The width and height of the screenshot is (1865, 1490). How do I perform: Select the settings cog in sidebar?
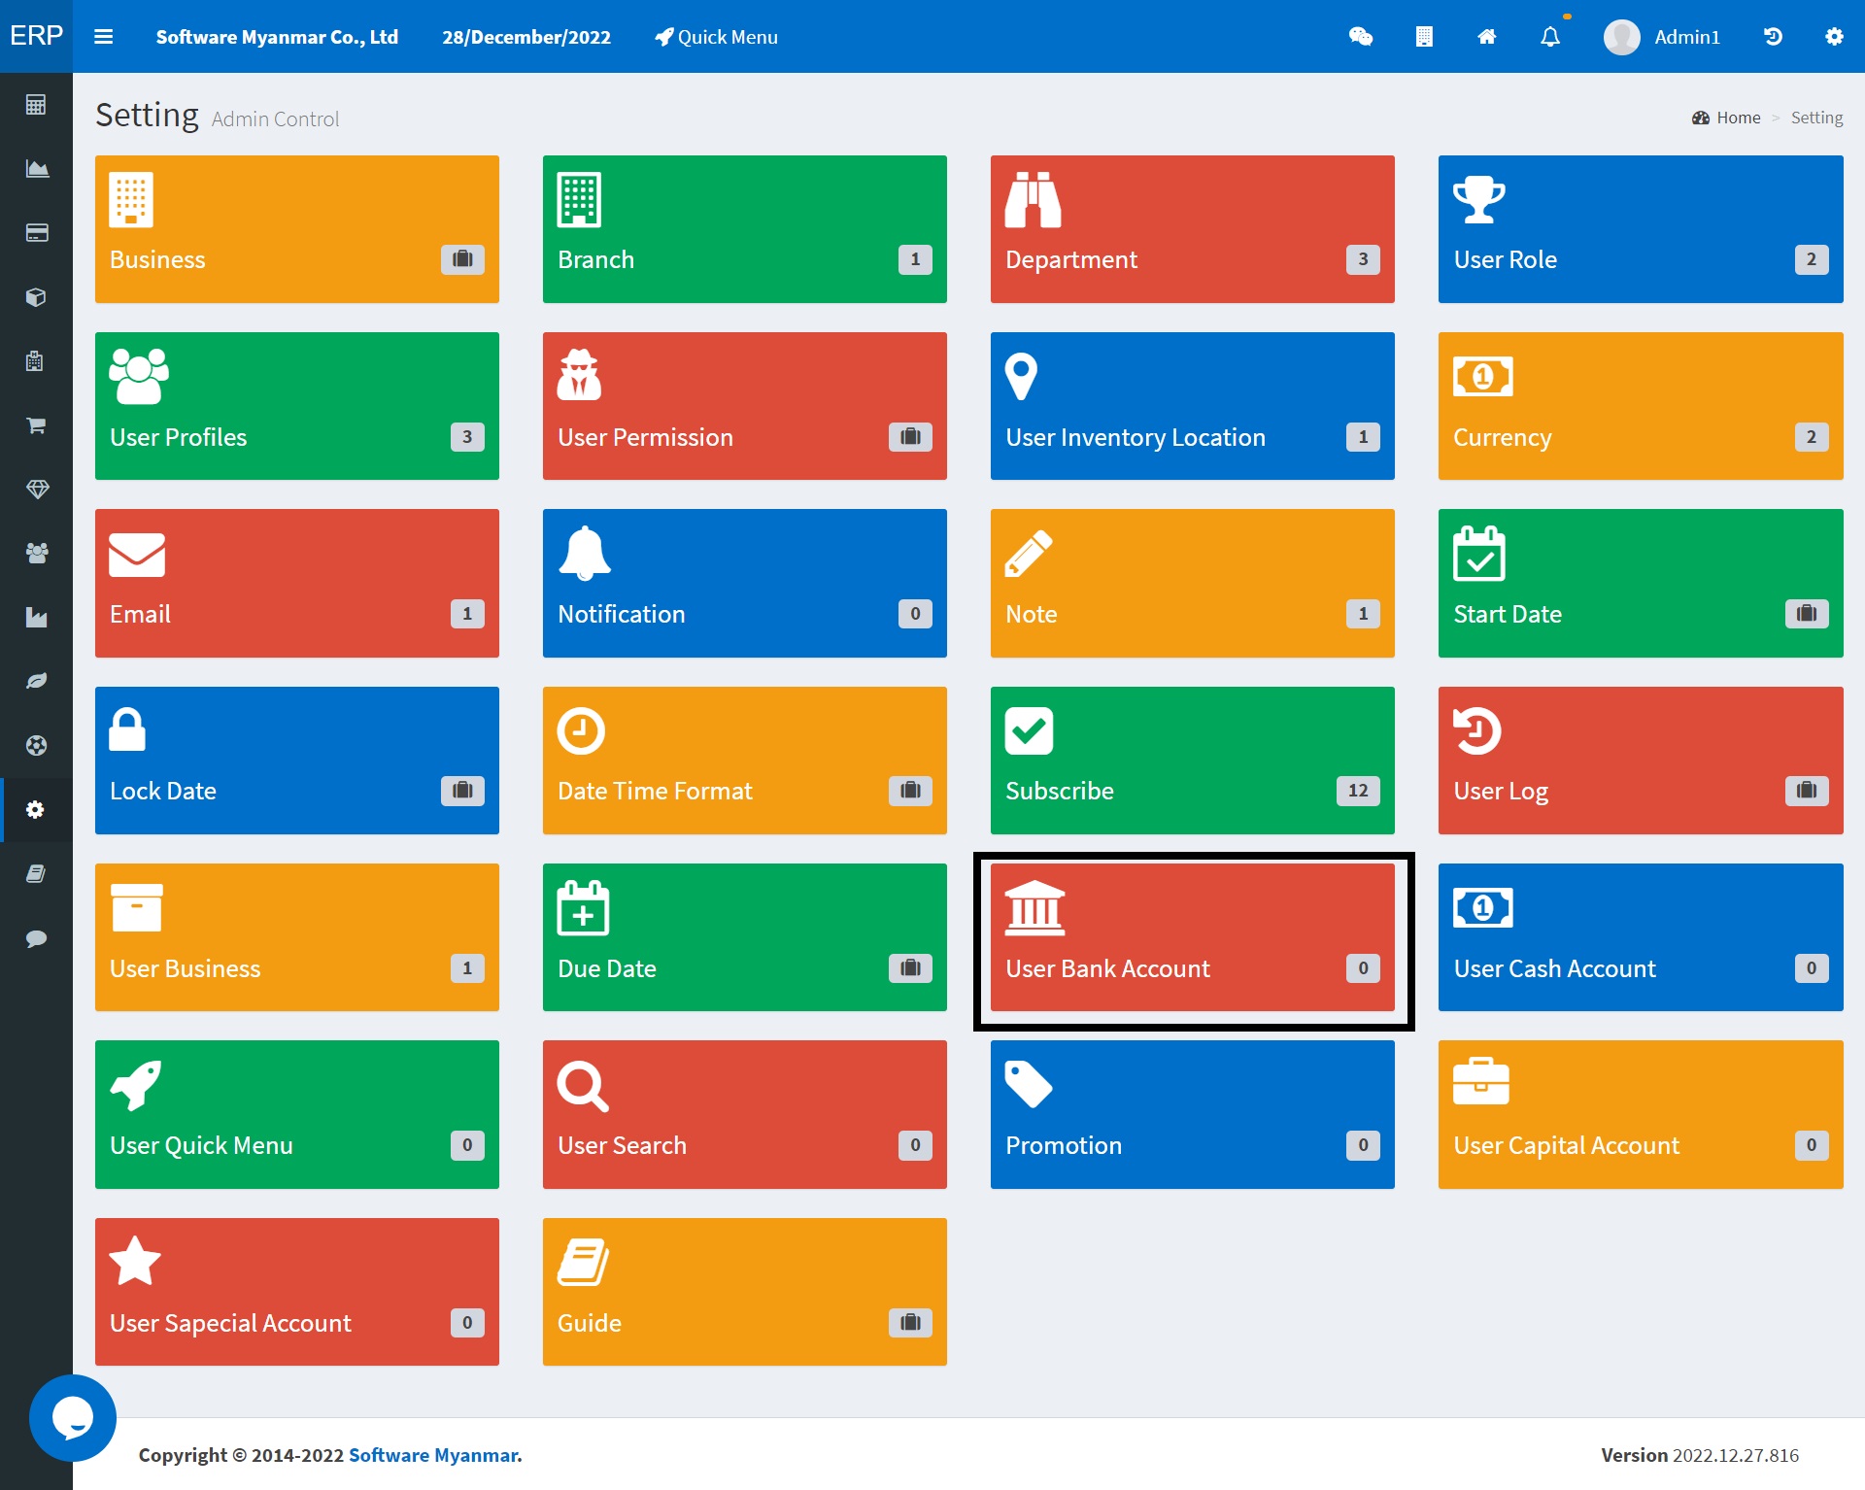click(36, 809)
